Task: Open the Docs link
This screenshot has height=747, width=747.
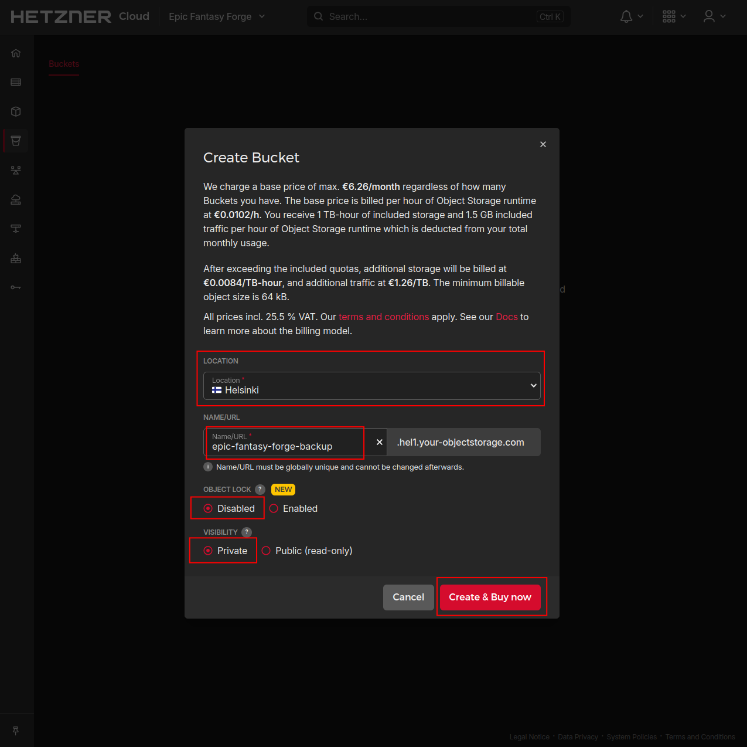Action: [507, 317]
